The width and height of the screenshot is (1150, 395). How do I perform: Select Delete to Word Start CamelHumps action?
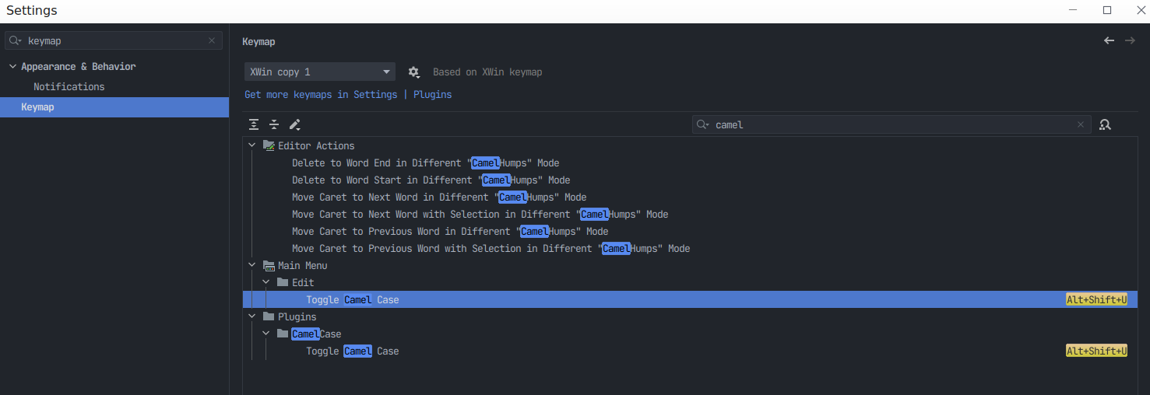[x=431, y=180]
